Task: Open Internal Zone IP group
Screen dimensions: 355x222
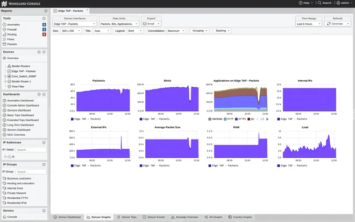Action: point(15,189)
